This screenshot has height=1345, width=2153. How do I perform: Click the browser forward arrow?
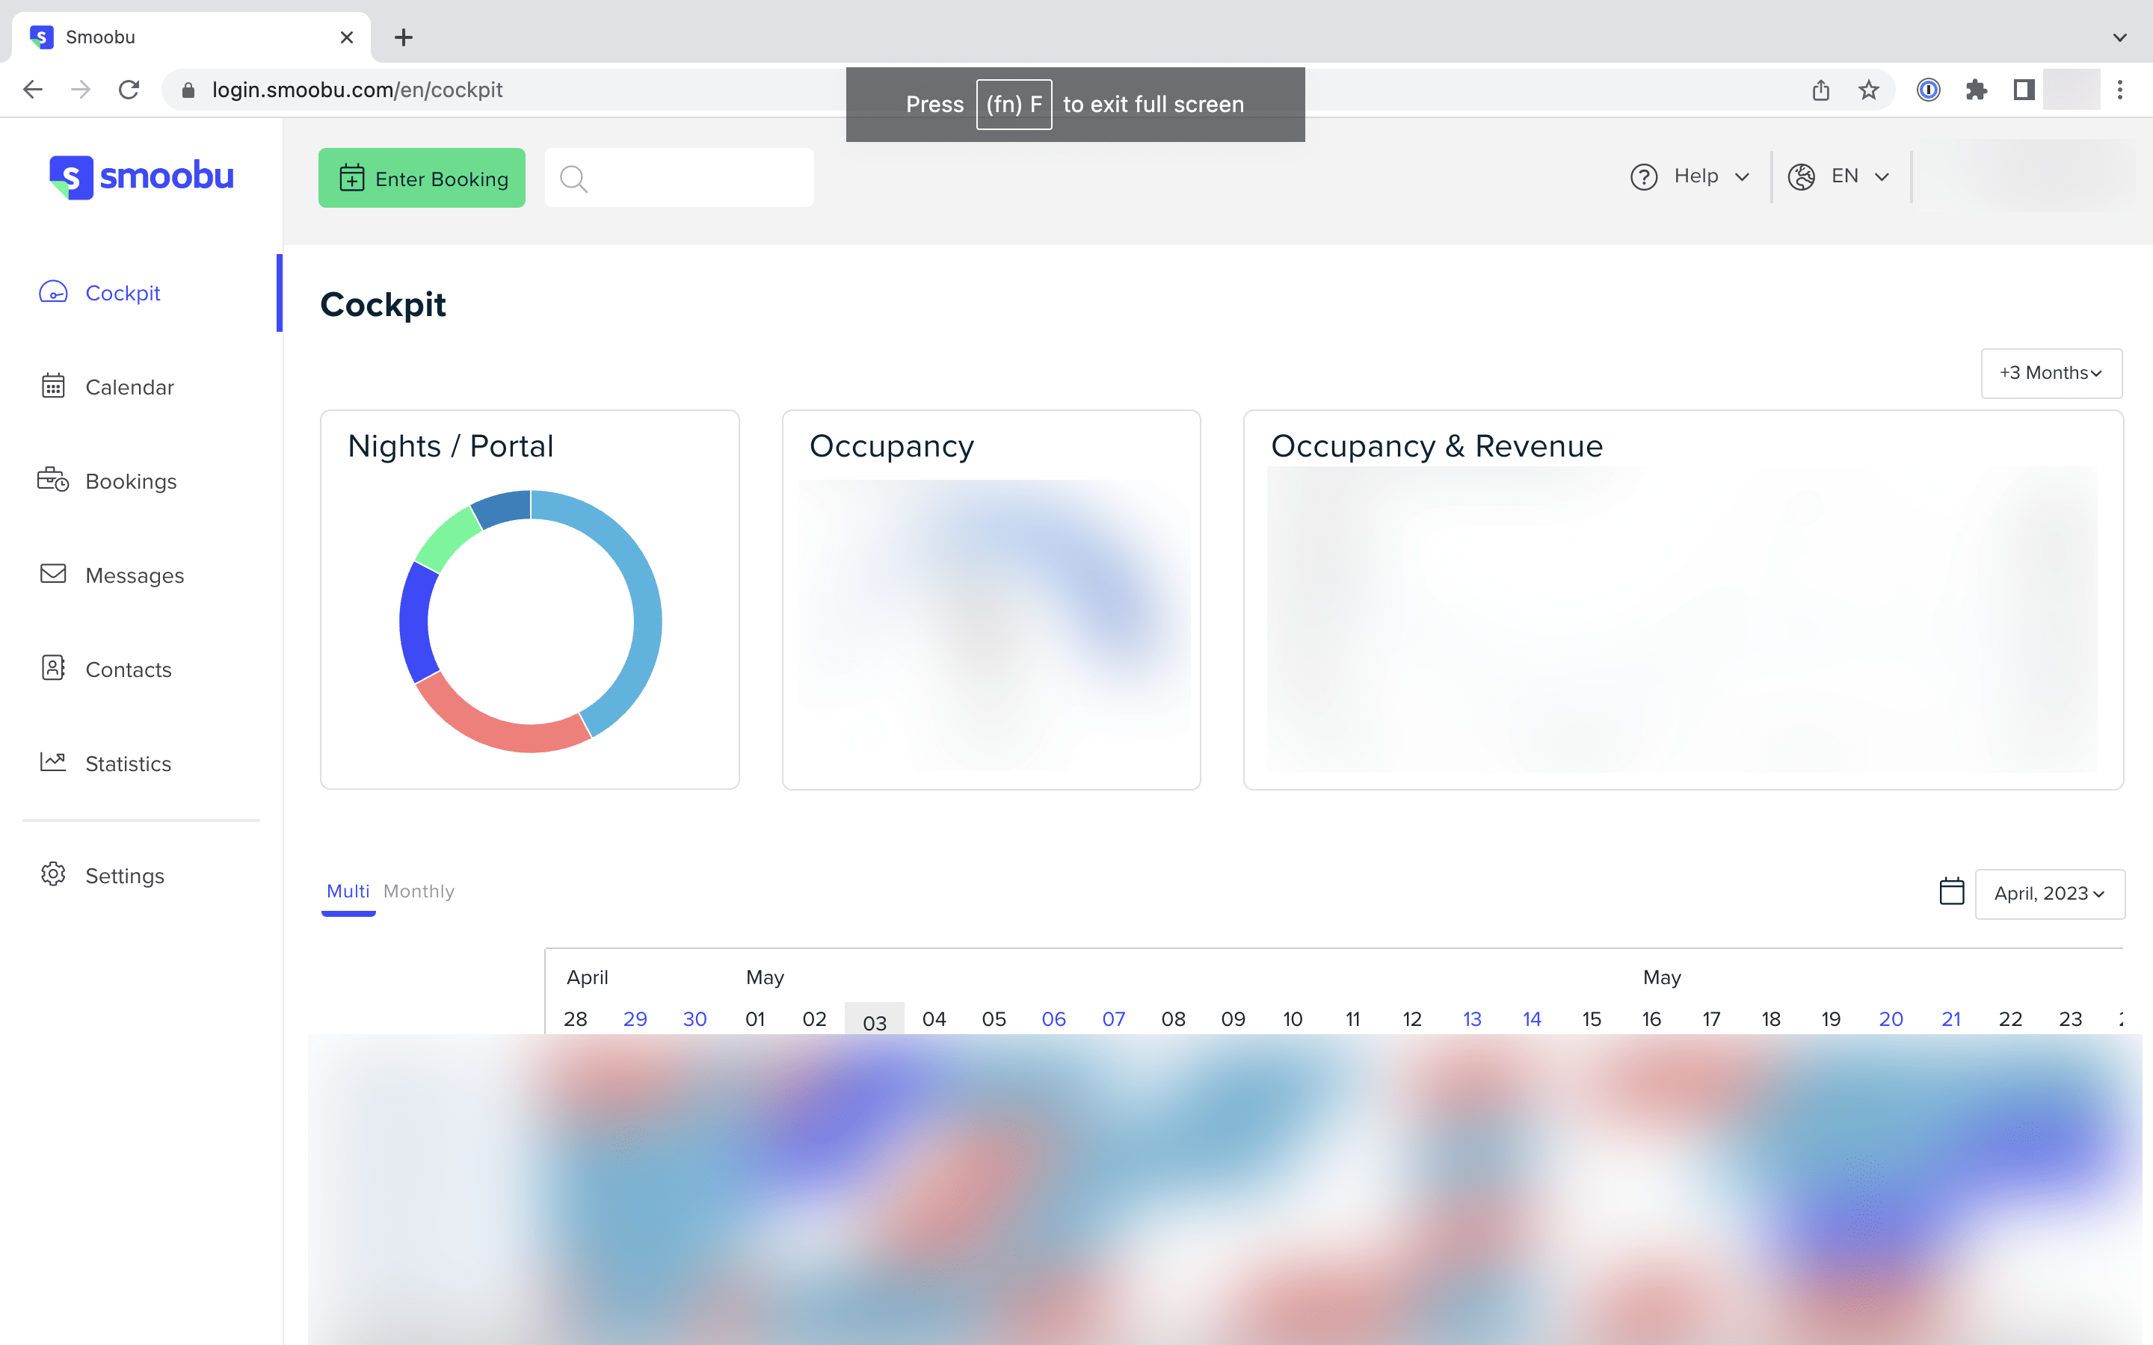[81, 90]
